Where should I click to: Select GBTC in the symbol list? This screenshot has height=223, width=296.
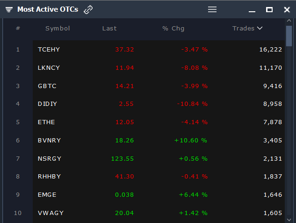[47, 86]
